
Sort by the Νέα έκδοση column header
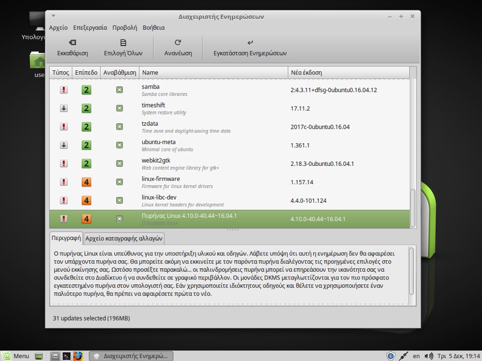click(348, 73)
